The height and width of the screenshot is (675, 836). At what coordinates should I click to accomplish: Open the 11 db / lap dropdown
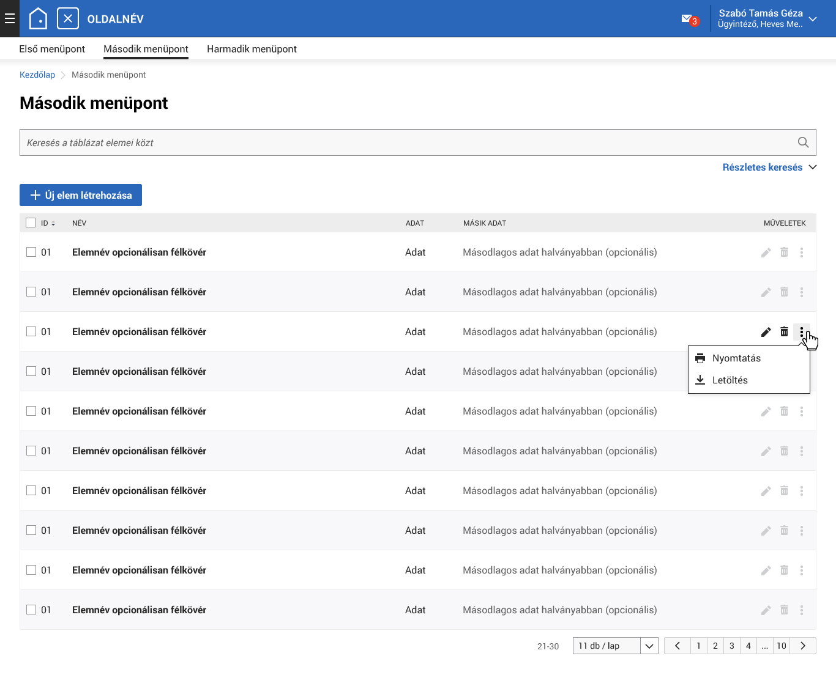coord(615,646)
